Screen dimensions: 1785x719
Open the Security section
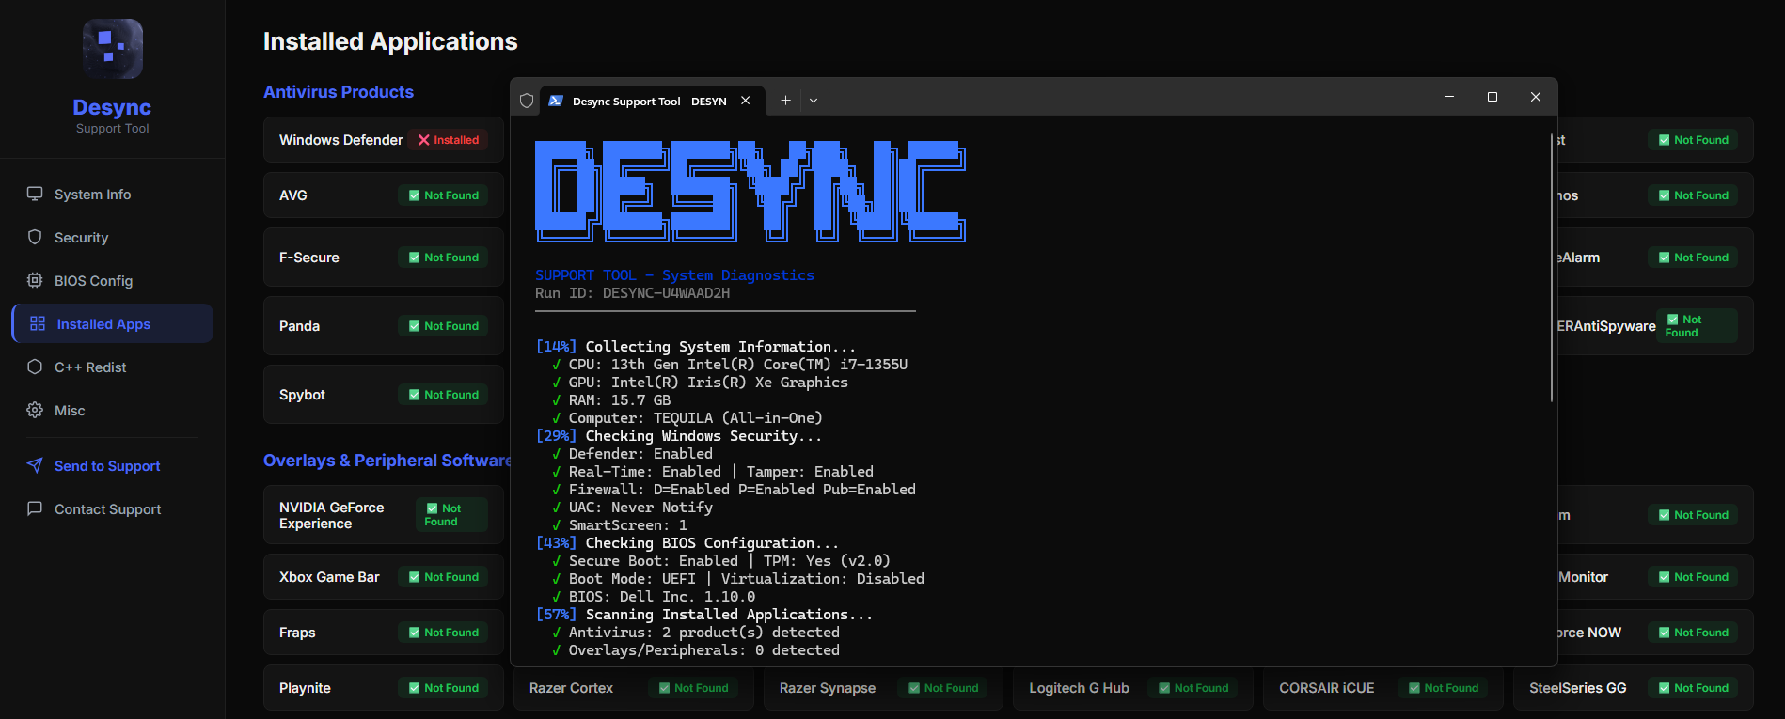coord(112,238)
